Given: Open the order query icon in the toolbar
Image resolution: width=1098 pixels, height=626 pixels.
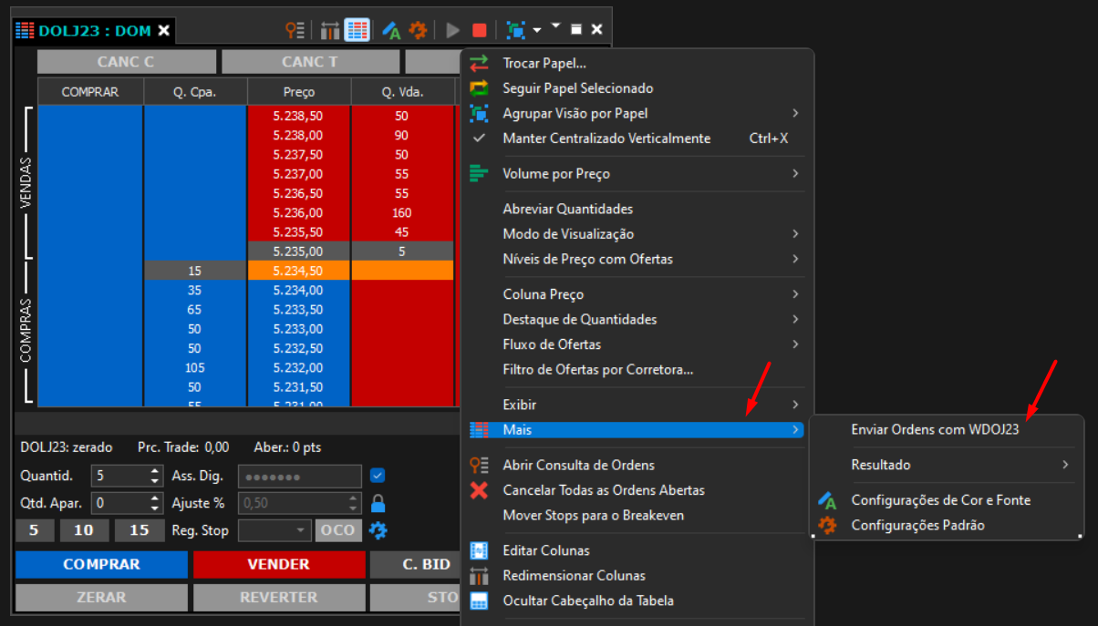Looking at the screenshot, I should [x=295, y=30].
